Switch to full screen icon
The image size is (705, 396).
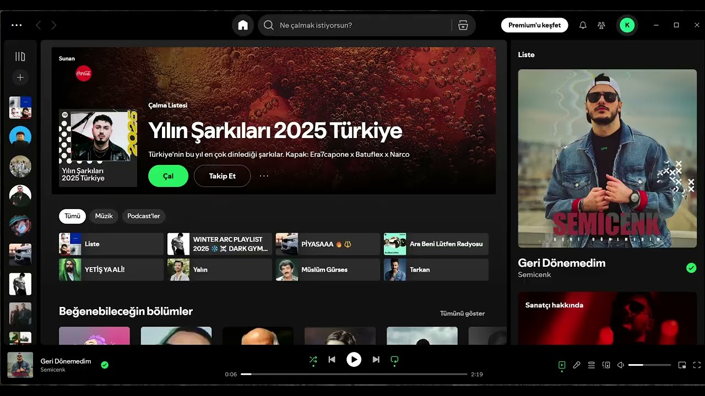coord(697,365)
